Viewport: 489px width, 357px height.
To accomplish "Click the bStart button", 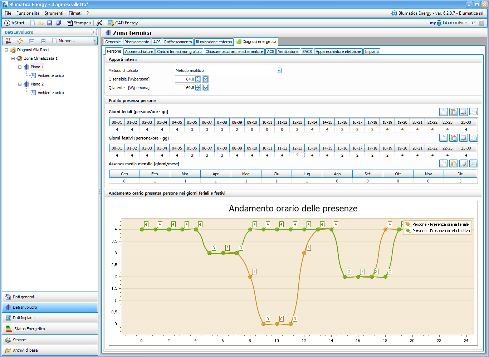I will pyautogui.click(x=15, y=23).
